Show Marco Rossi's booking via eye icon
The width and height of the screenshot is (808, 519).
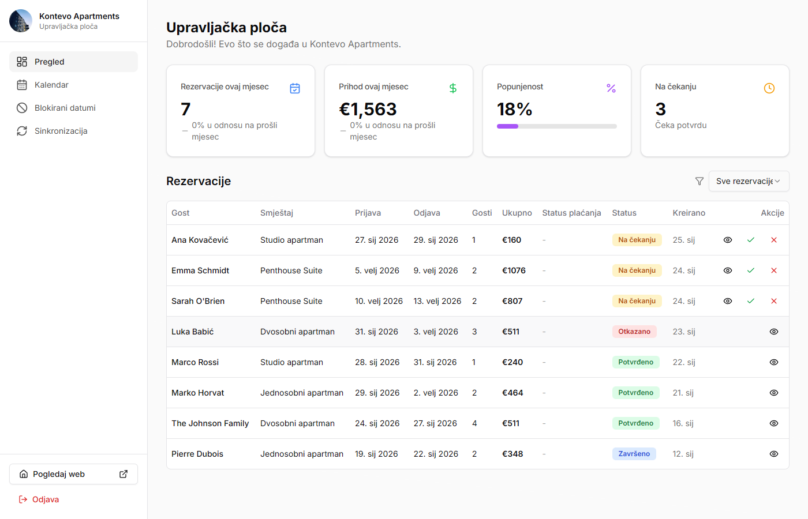773,362
